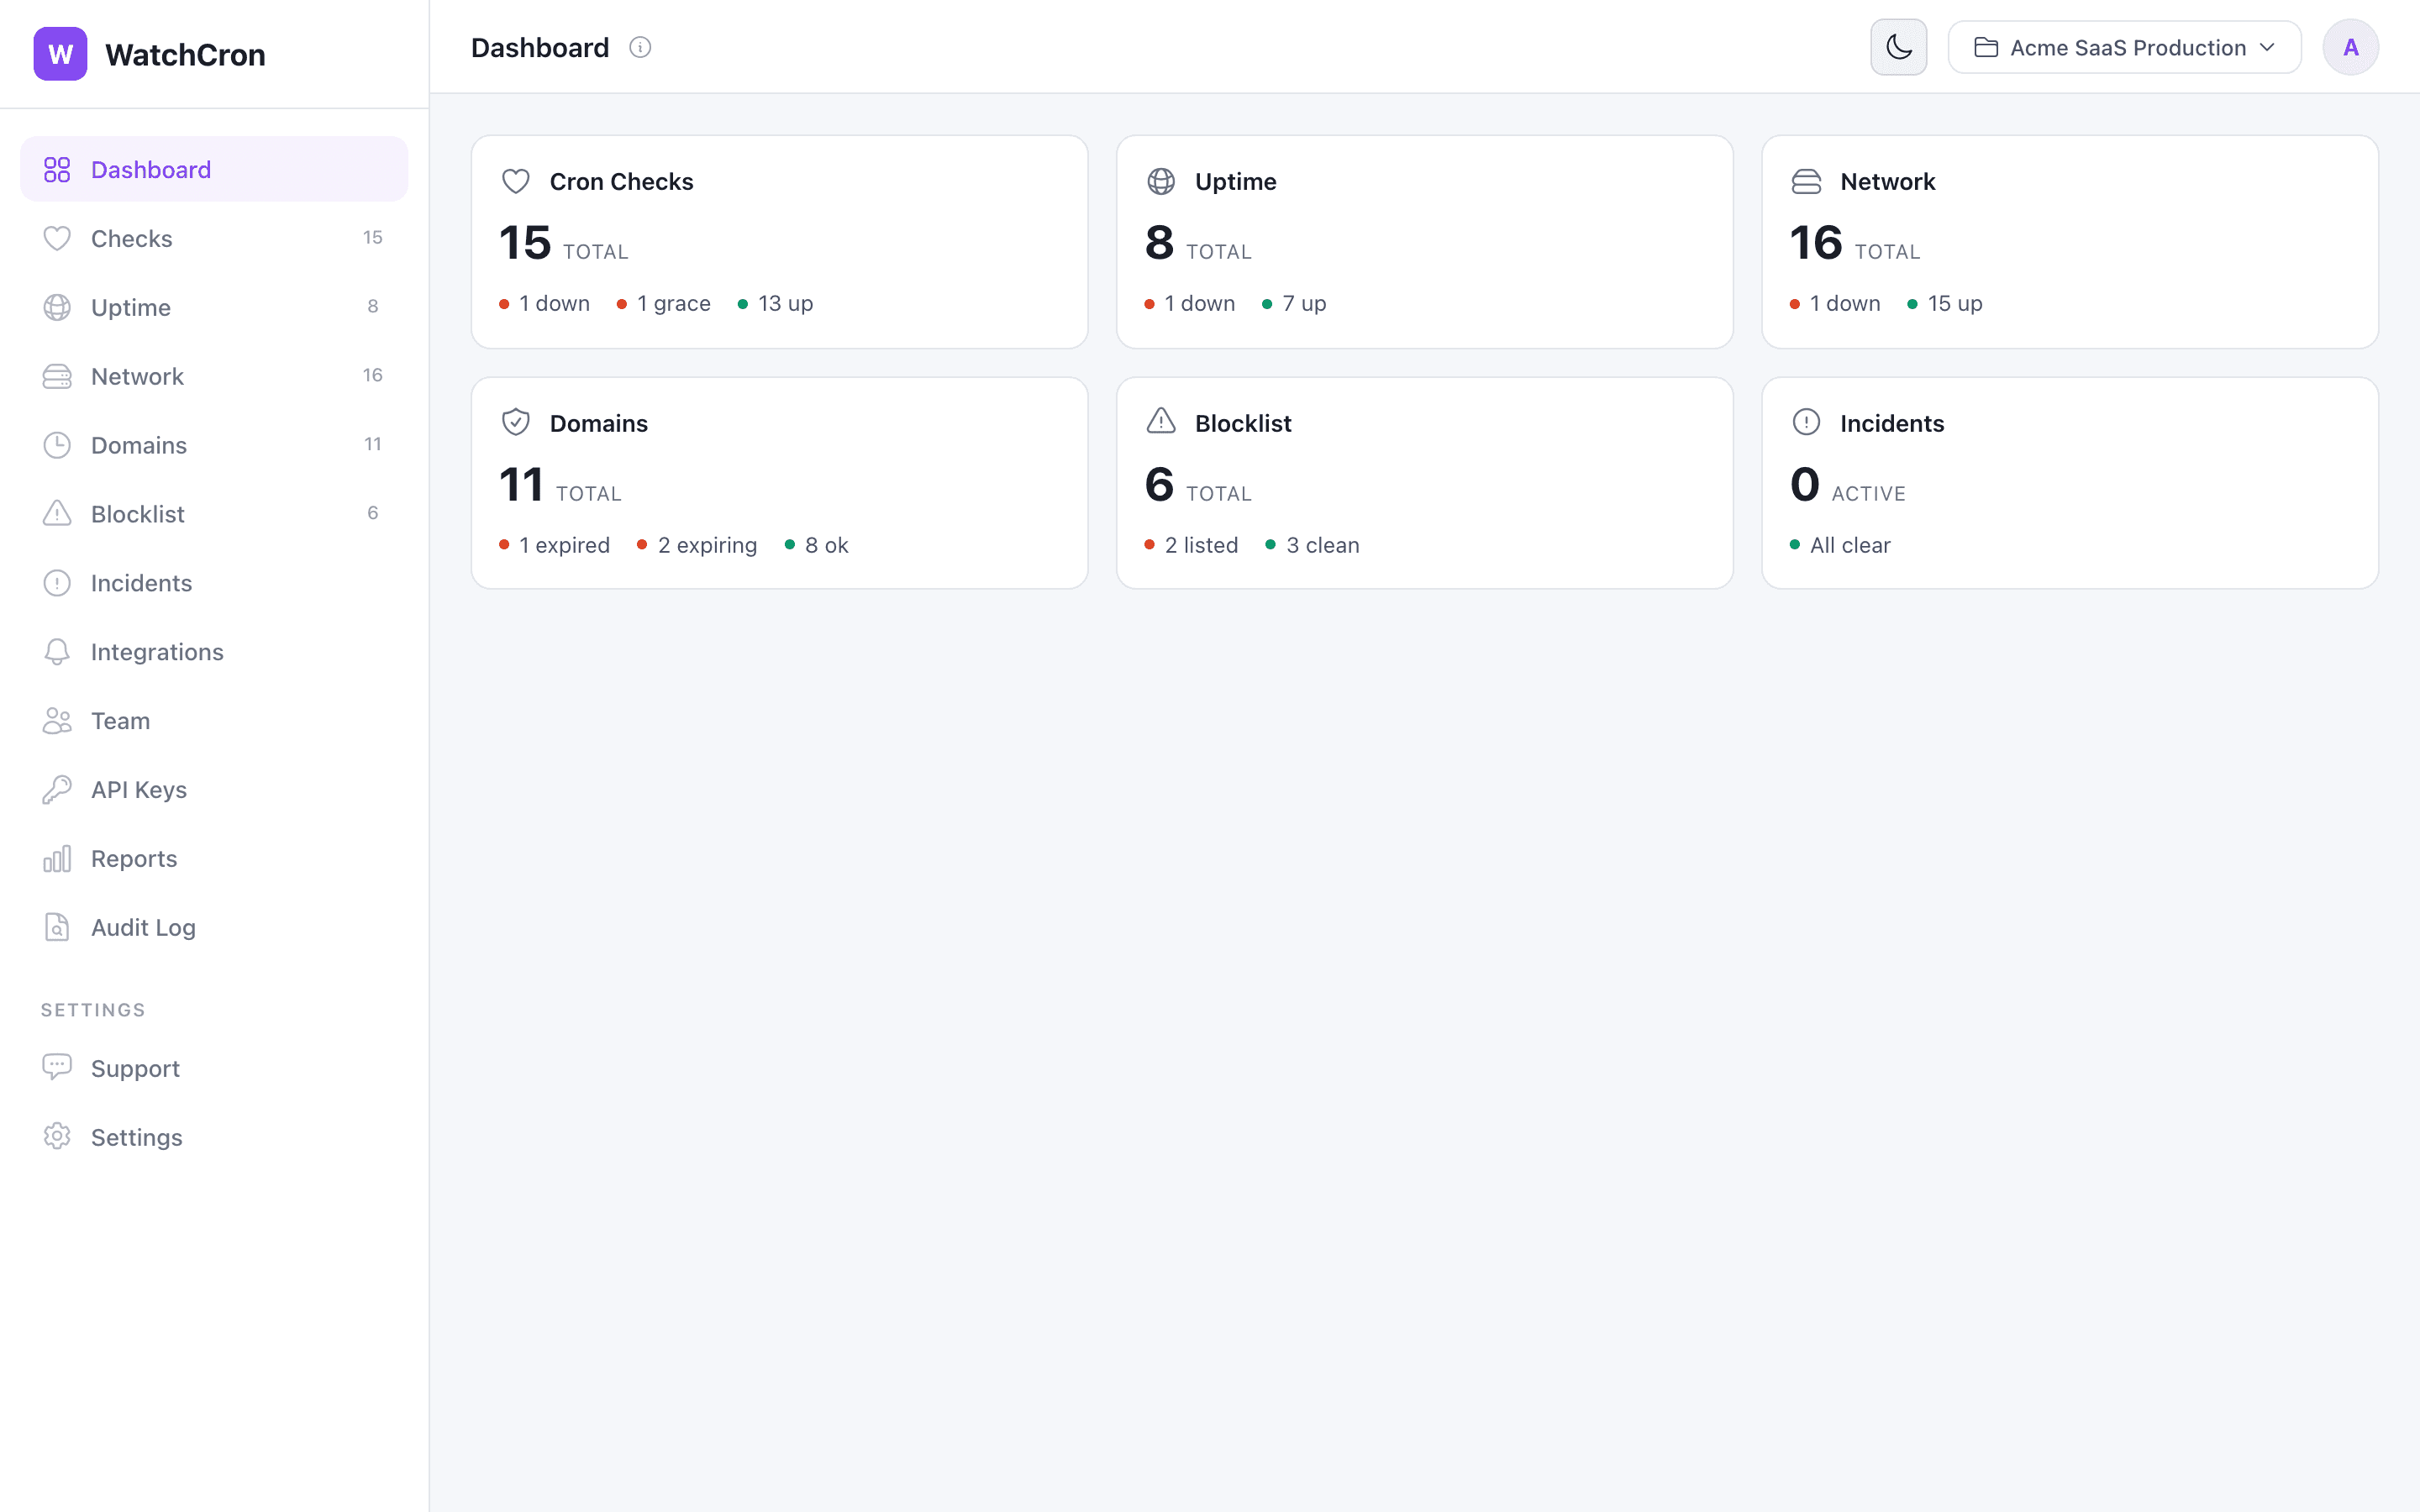Click the bar chart icon beside Reports

point(57,859)
